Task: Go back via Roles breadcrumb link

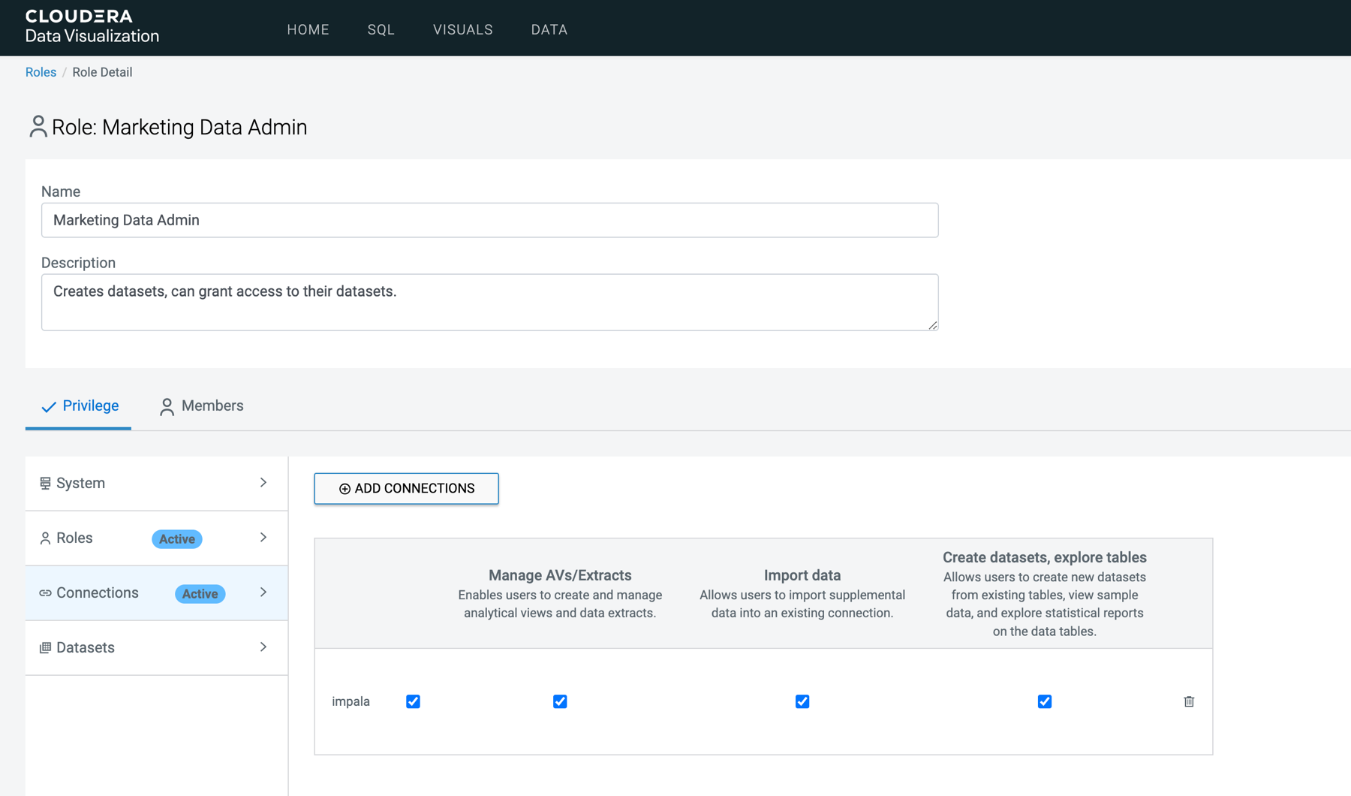Action: (x=41, y=72)
